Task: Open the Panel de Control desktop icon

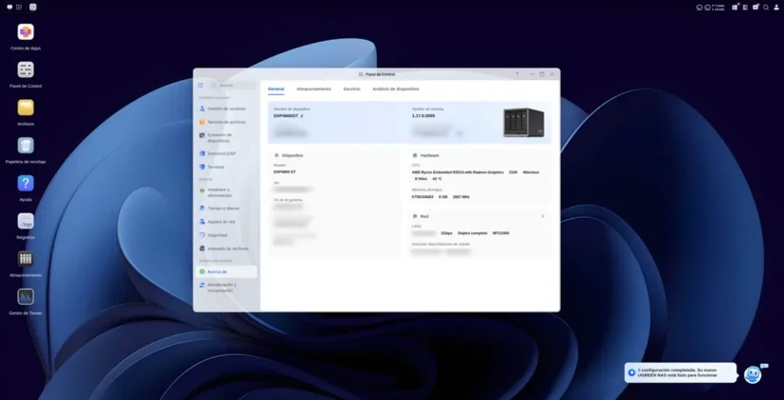Action: click(26, 70)
